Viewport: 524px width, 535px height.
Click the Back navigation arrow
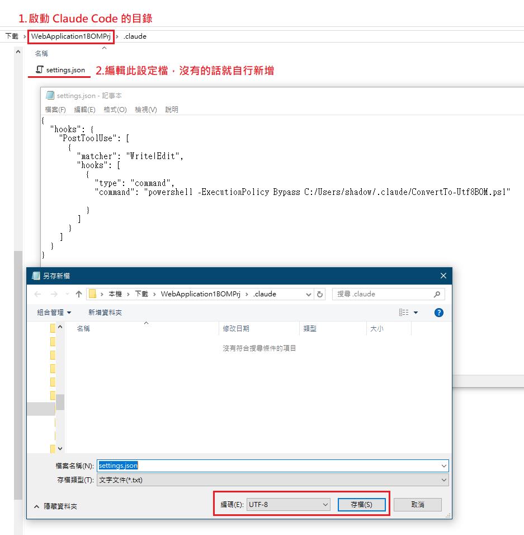(37, 294)
